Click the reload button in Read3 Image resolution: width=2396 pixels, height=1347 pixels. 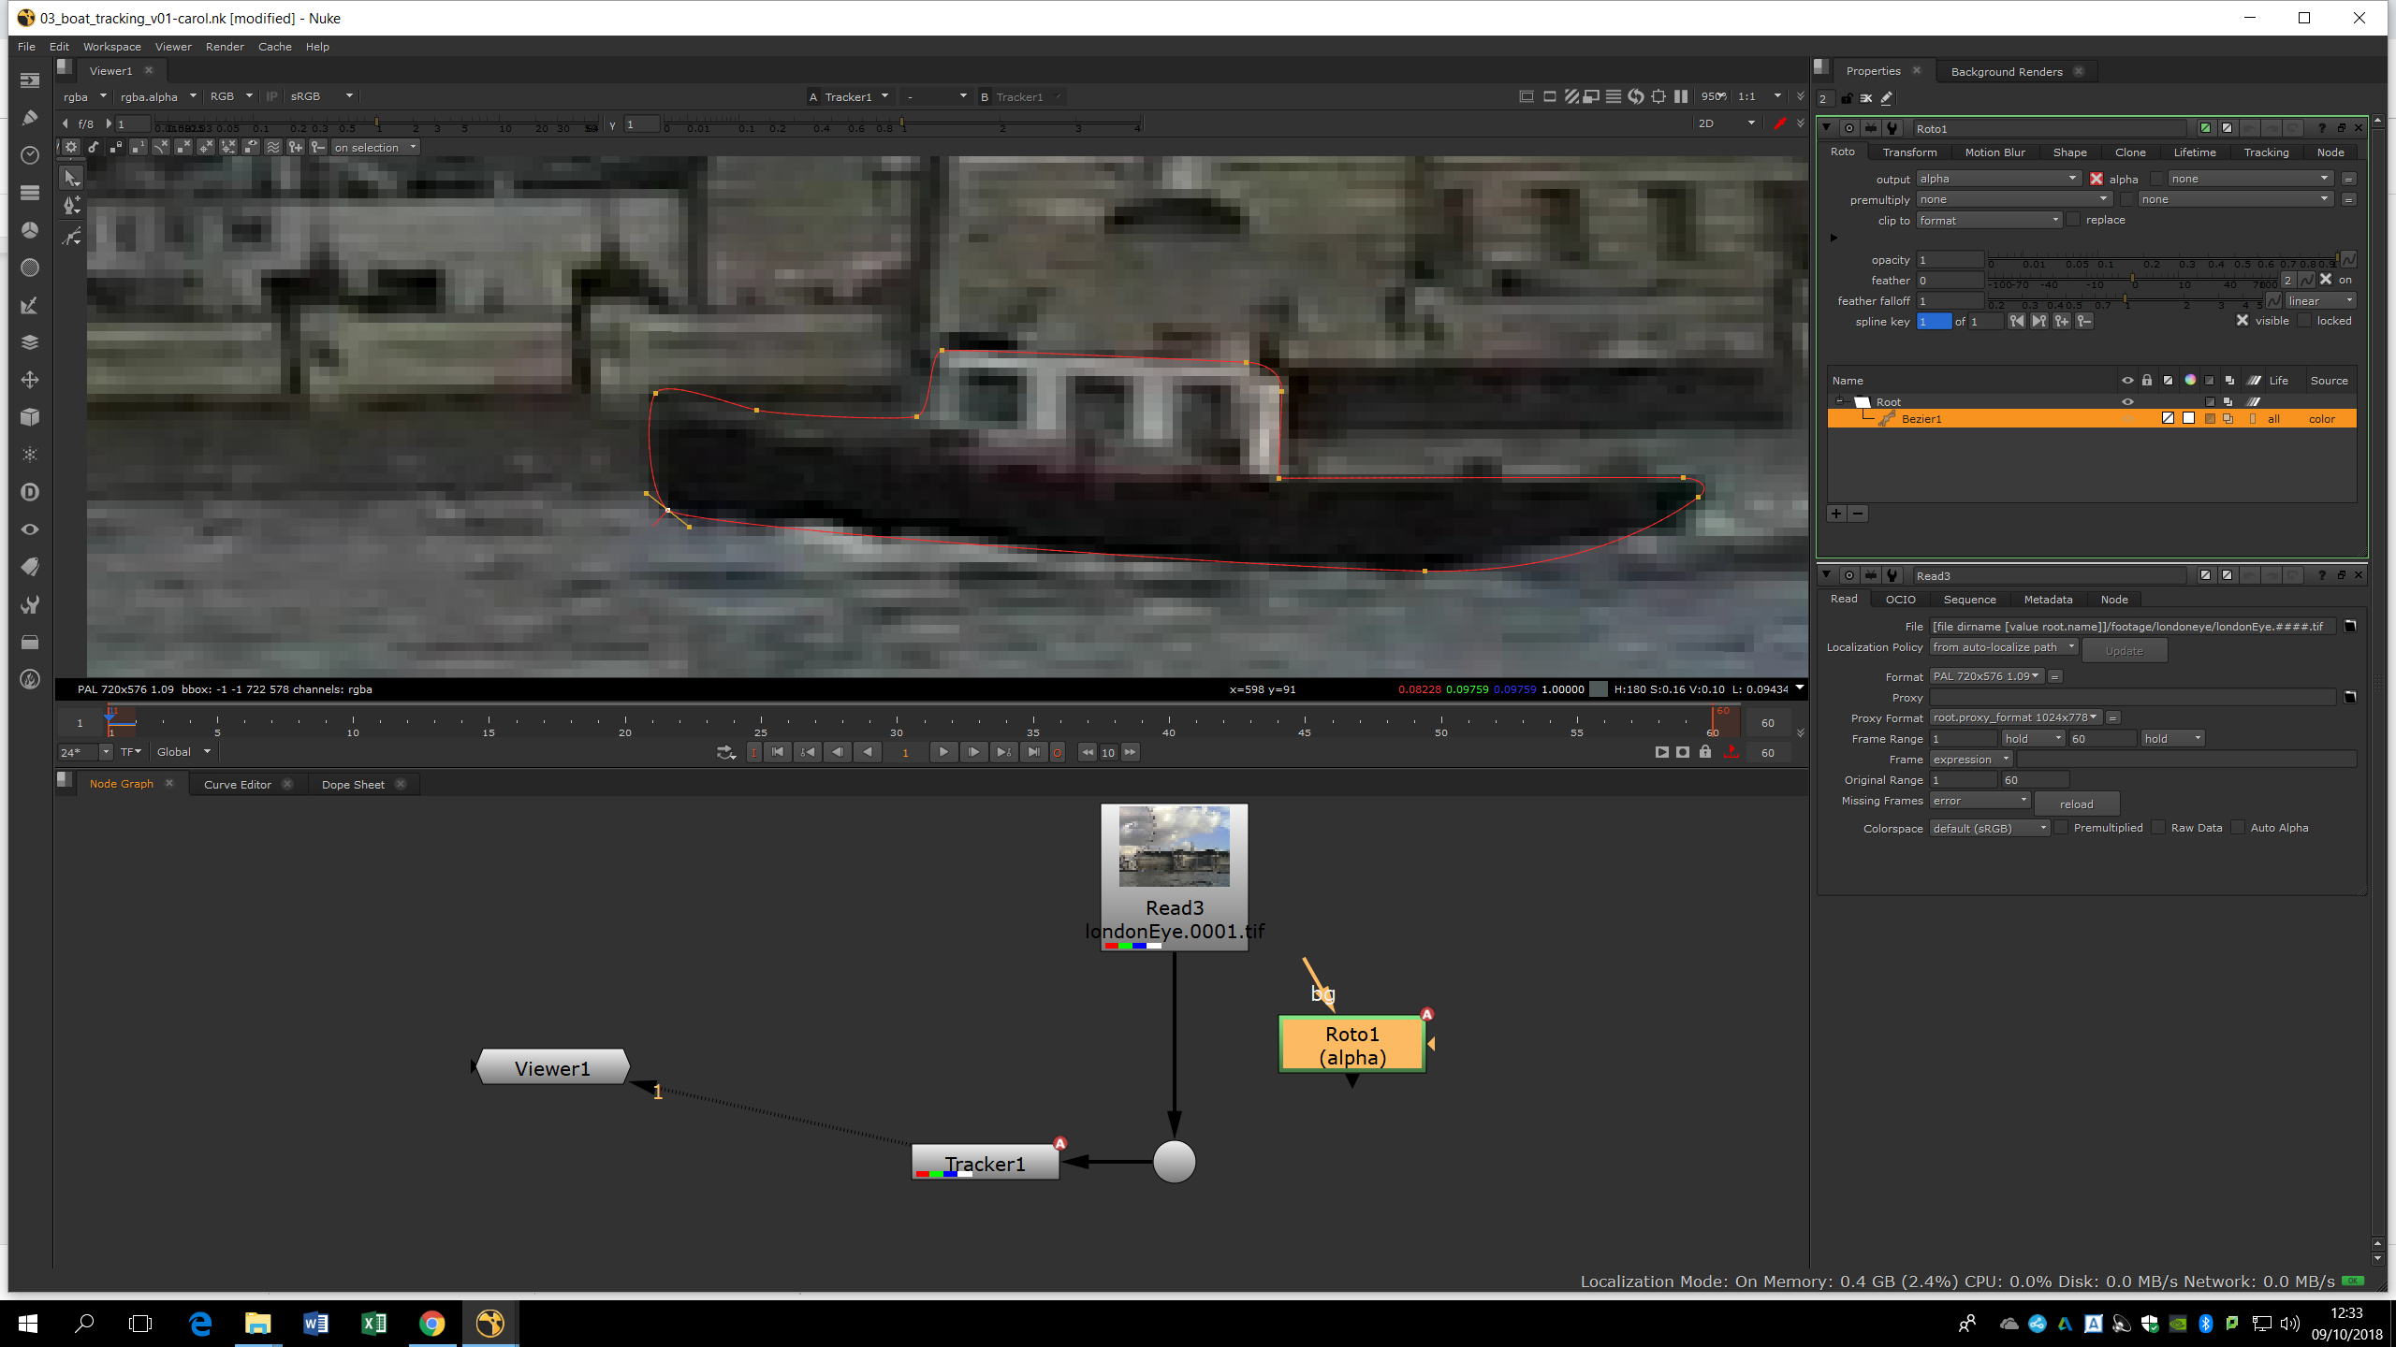pyautogui.click(x=2076, y=804)
